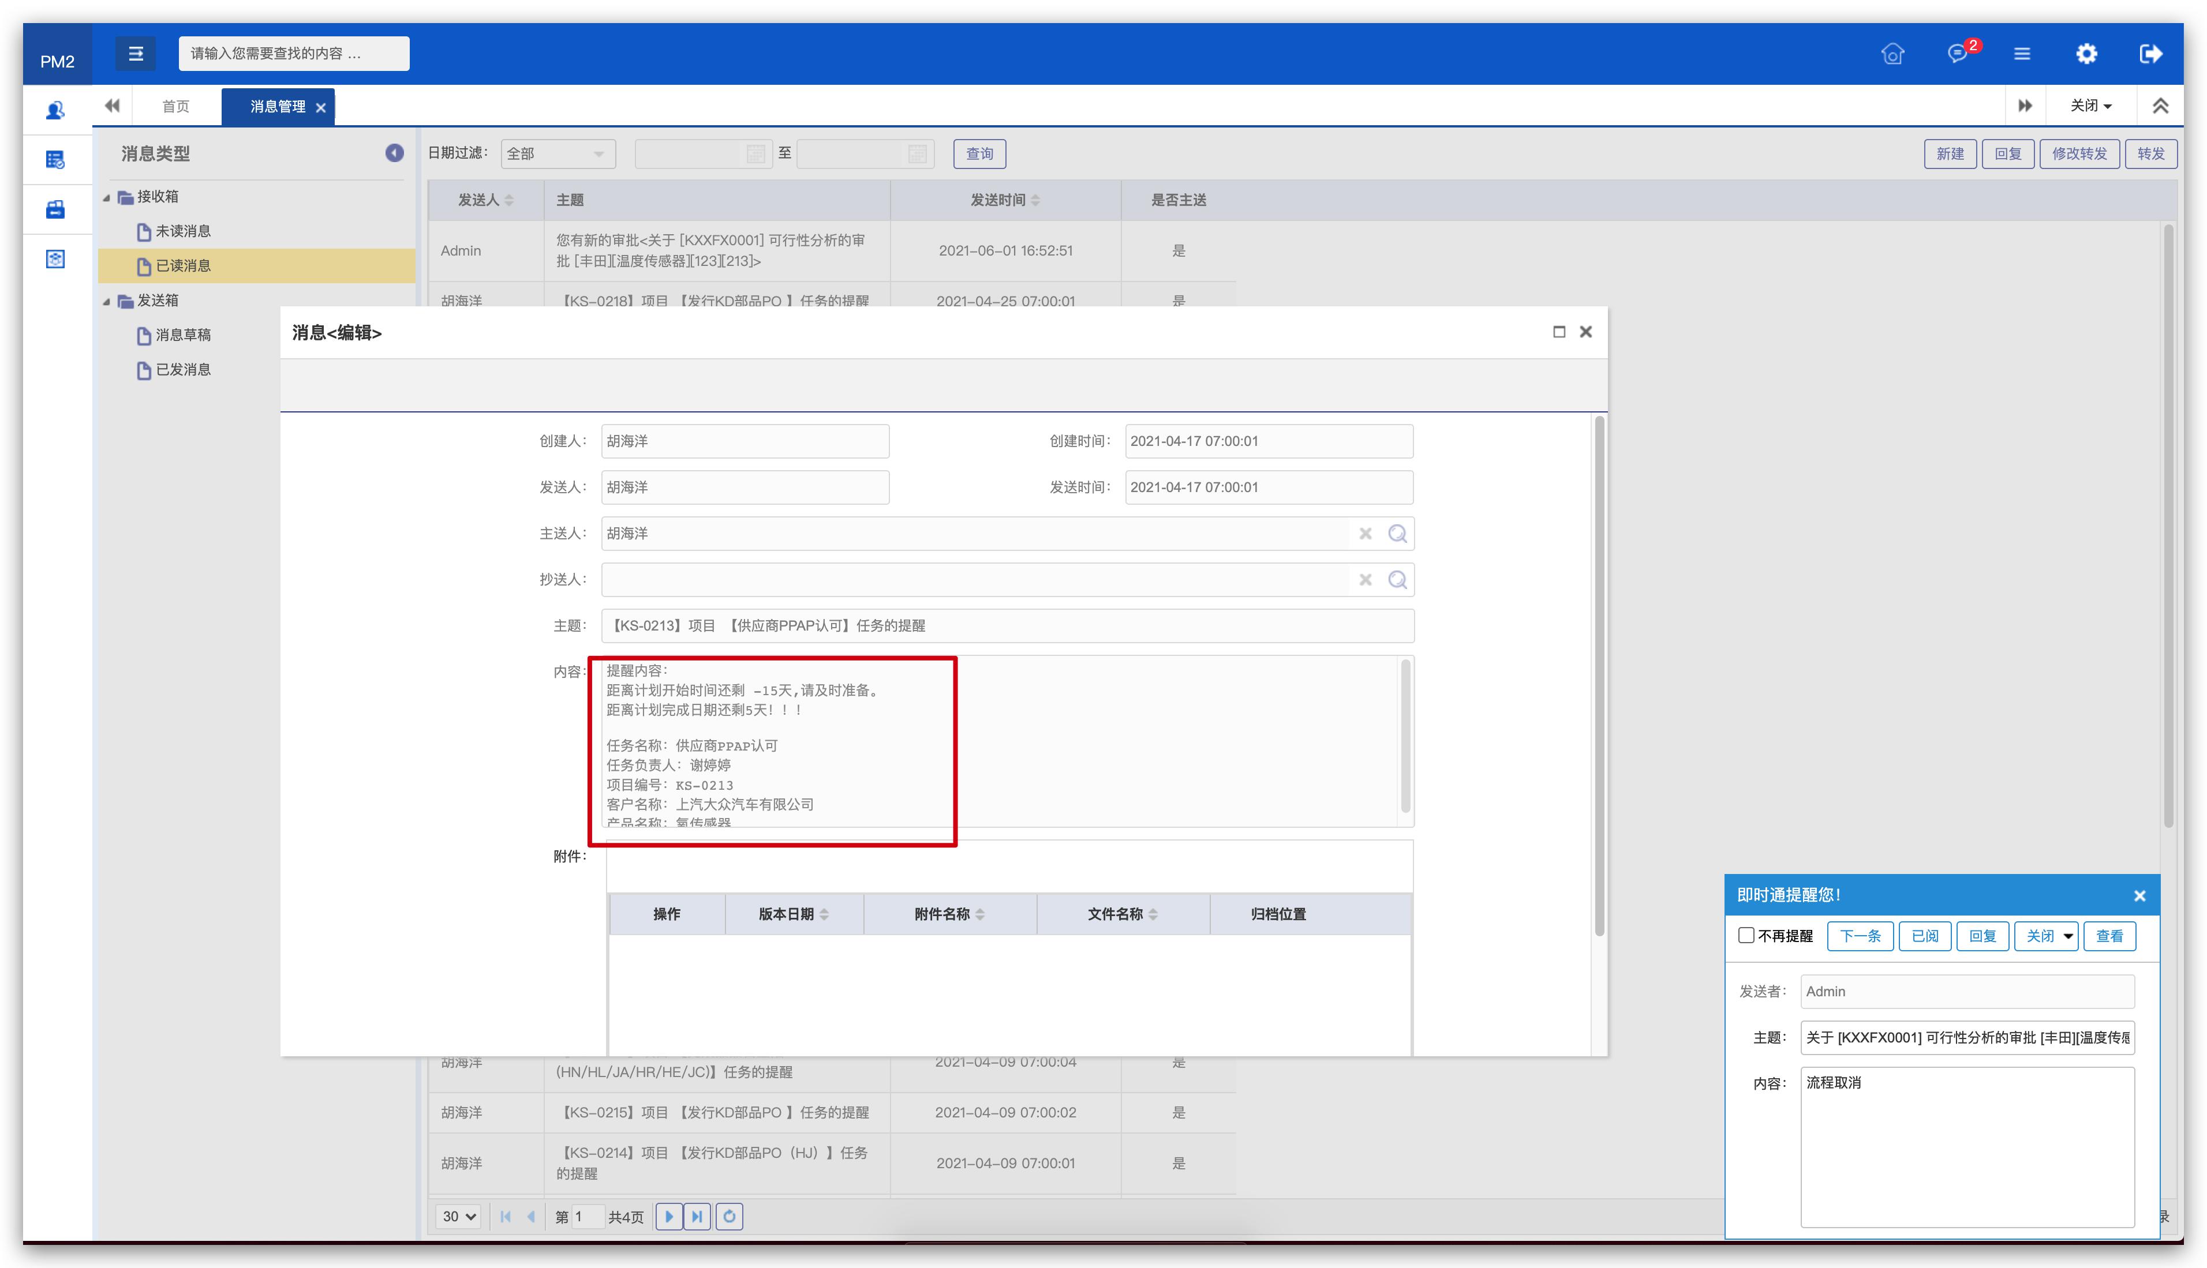This screenshot has height=1268, width=2207.
Task: Click search icon in 主送人 field
Action: [x=1397, y=534]
